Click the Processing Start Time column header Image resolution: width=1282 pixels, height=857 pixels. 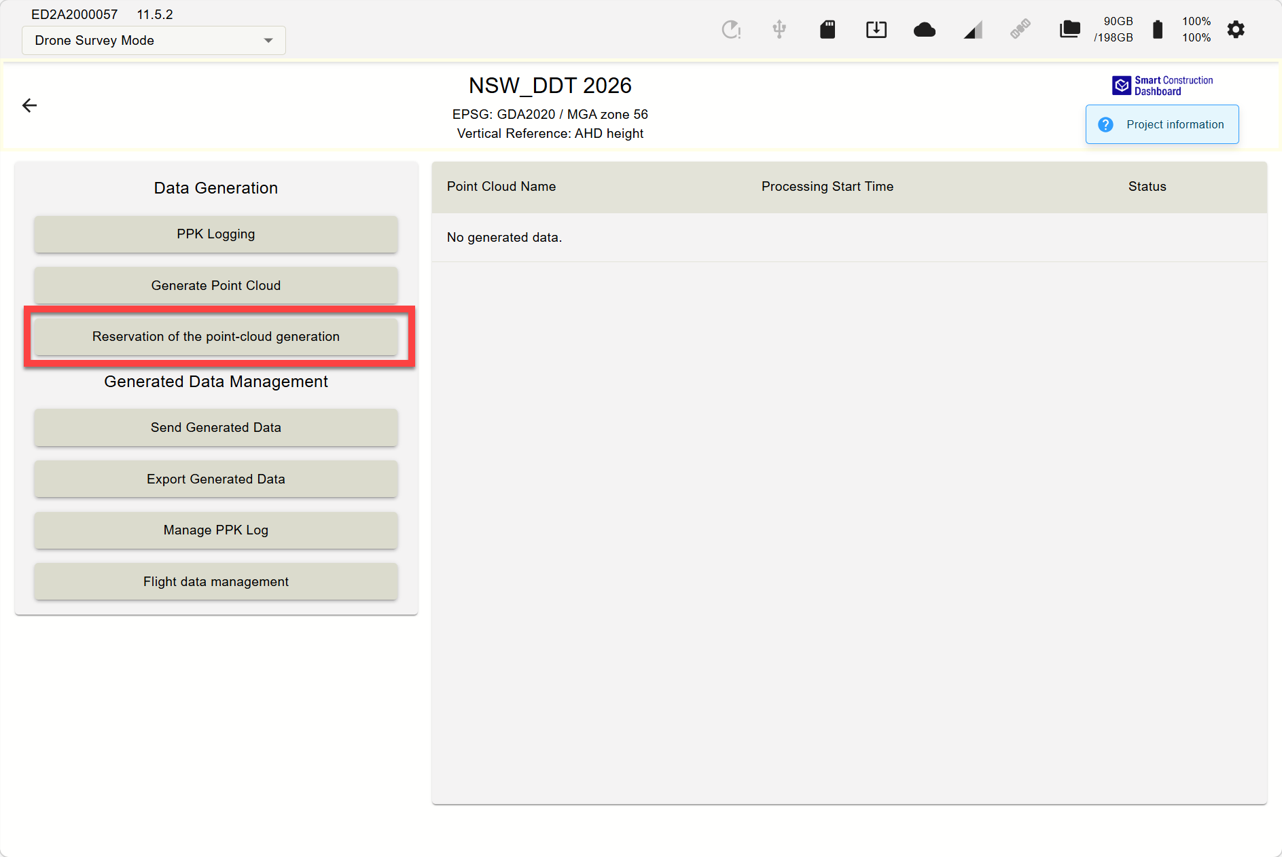pyautogui.click(x=827, y=187)
